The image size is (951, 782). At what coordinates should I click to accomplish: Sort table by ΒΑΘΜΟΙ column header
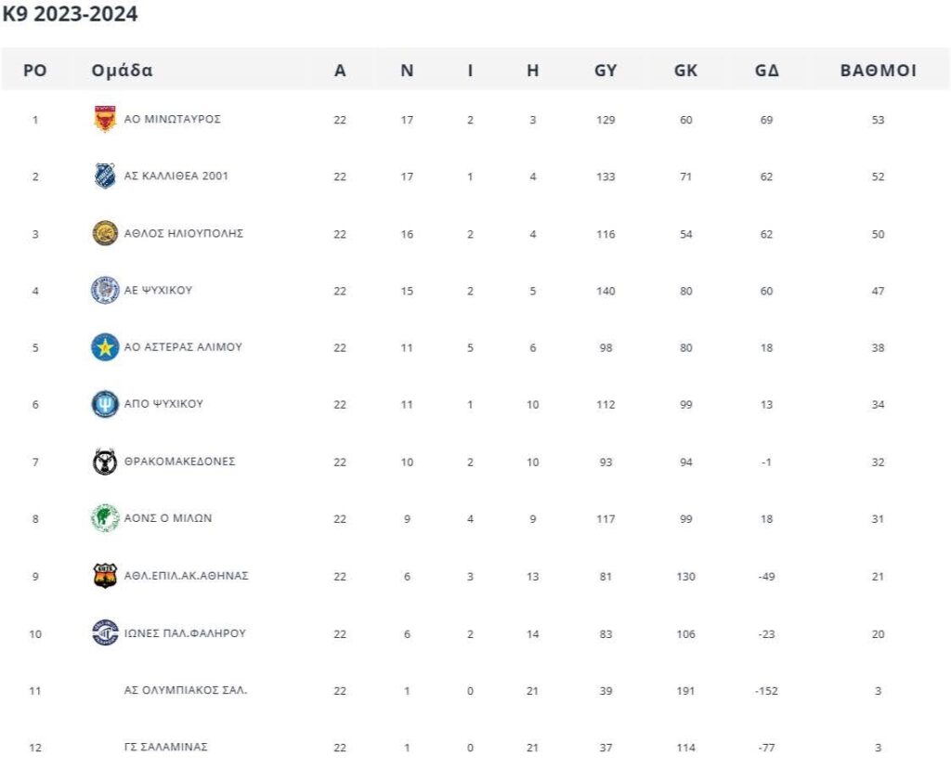click(x=879, y=71)
